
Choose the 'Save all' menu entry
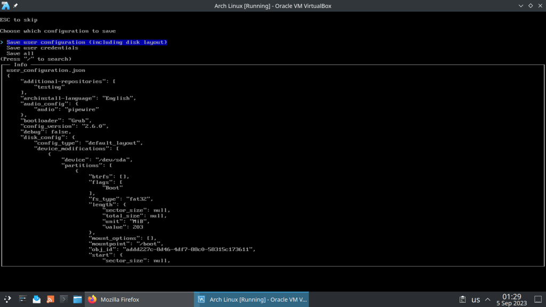20,53
